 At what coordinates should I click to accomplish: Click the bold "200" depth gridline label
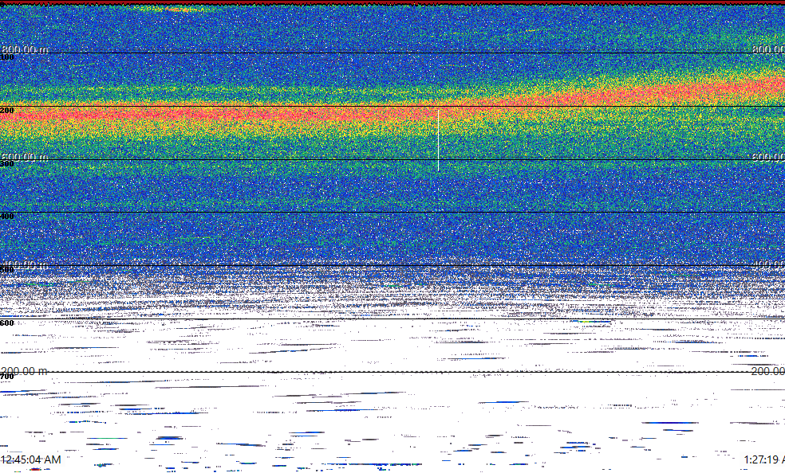(7, 111)
